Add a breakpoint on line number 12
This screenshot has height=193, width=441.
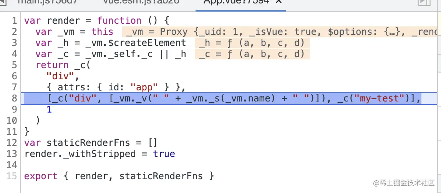12,143
